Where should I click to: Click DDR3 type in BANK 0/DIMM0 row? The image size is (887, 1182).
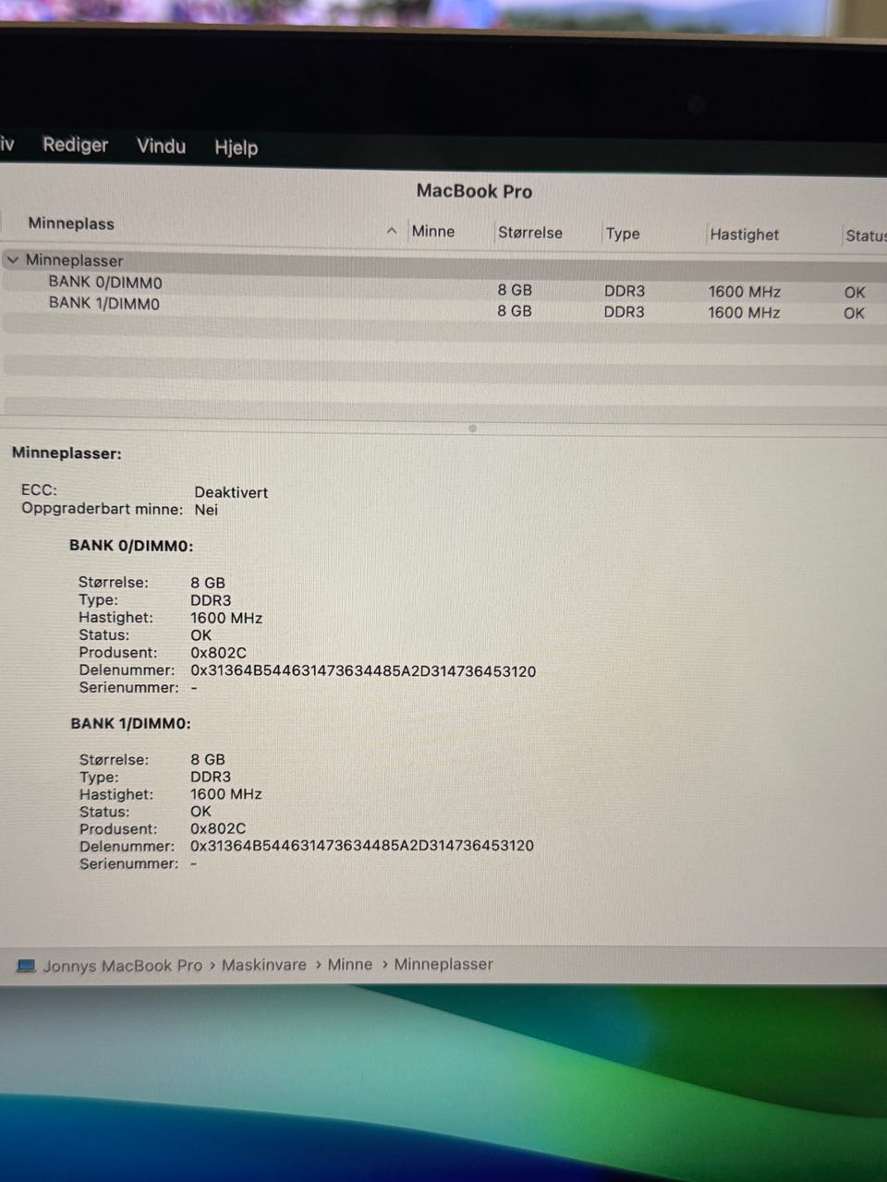click(x=625, y=291)
